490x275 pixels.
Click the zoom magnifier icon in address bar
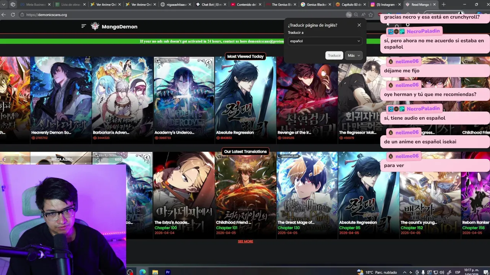(356, 15)
